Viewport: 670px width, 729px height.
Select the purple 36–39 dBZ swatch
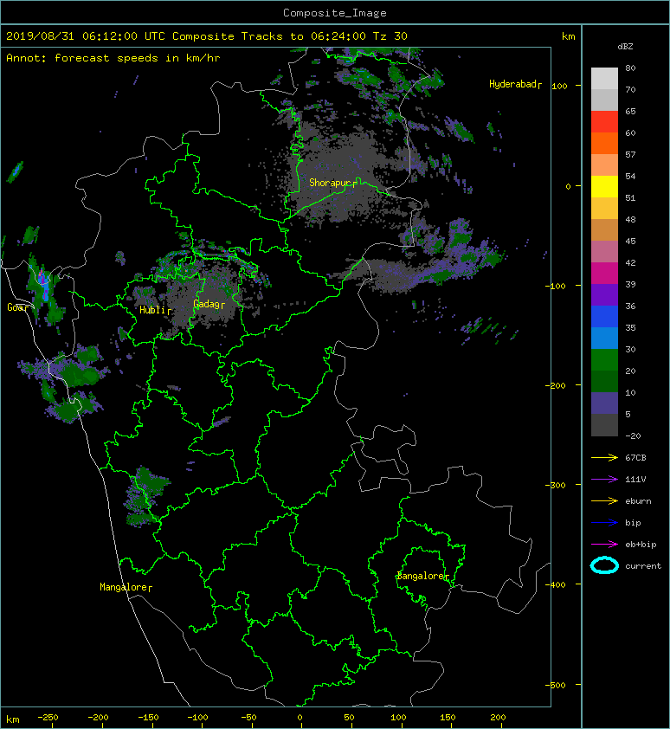[604, 295]
